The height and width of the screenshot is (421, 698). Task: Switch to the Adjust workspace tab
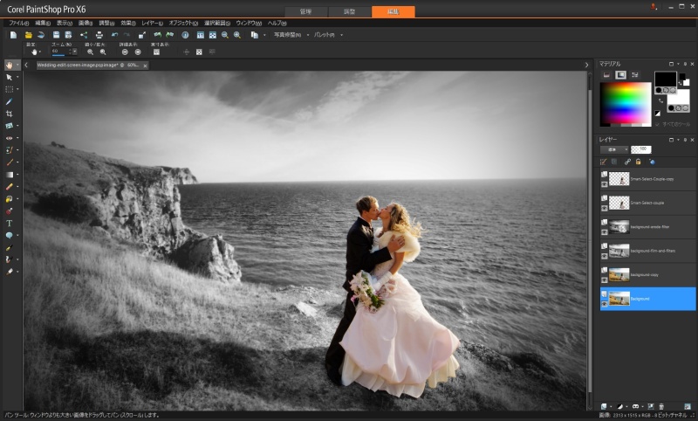350,11
